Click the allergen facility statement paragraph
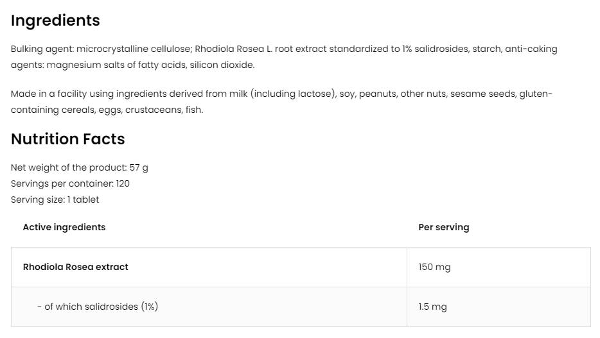The height and width of the screenshot is (338, 600). (281, 101)
